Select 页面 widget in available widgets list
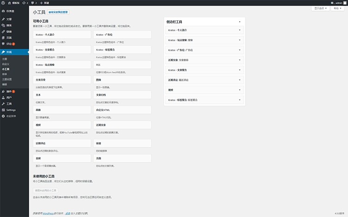 tap(122, 158)
